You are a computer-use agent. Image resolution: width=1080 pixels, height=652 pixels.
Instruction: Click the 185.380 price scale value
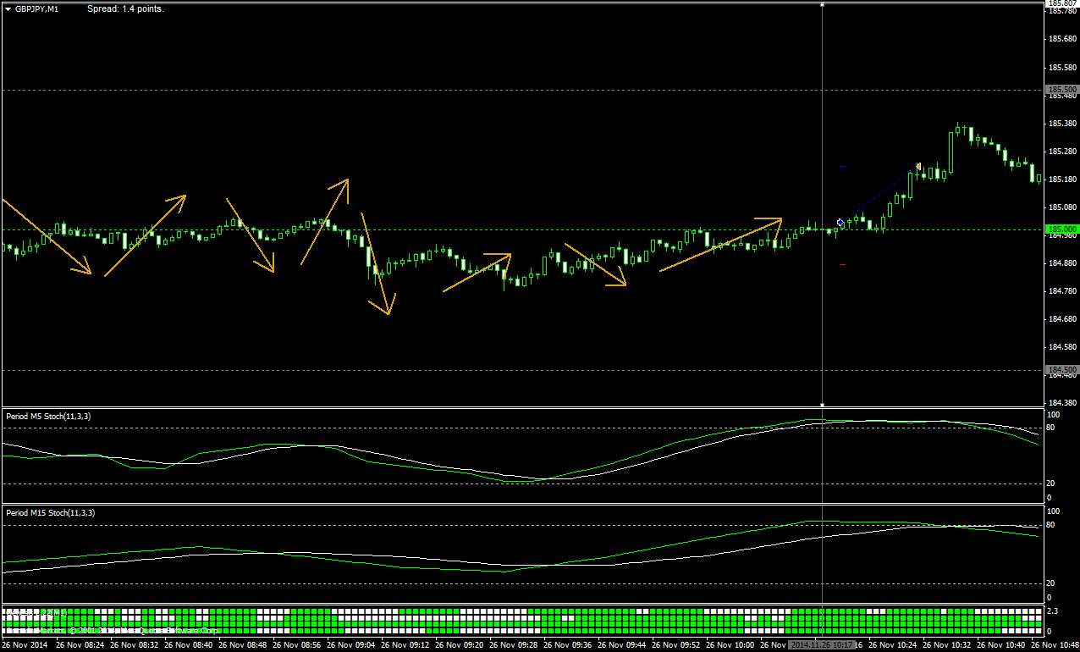coord(1063,124)
